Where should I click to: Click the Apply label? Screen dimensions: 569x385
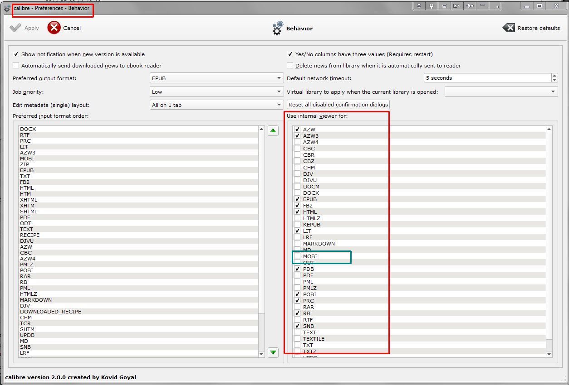pos(31,28)
